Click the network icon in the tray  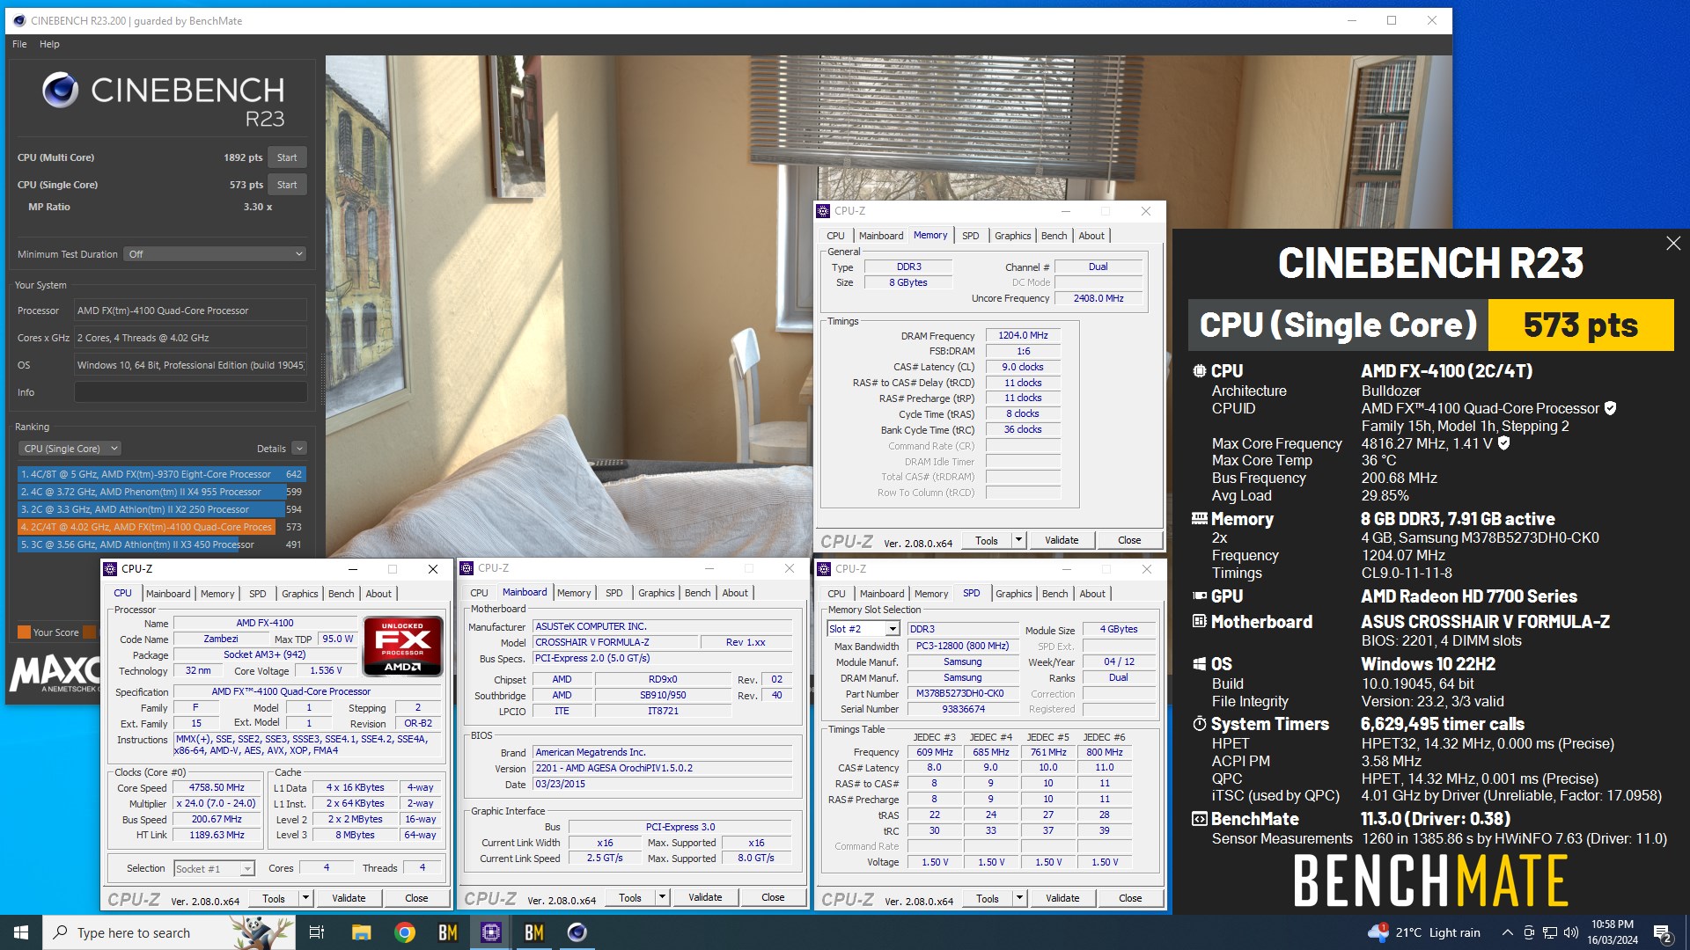click(1550, 932)
